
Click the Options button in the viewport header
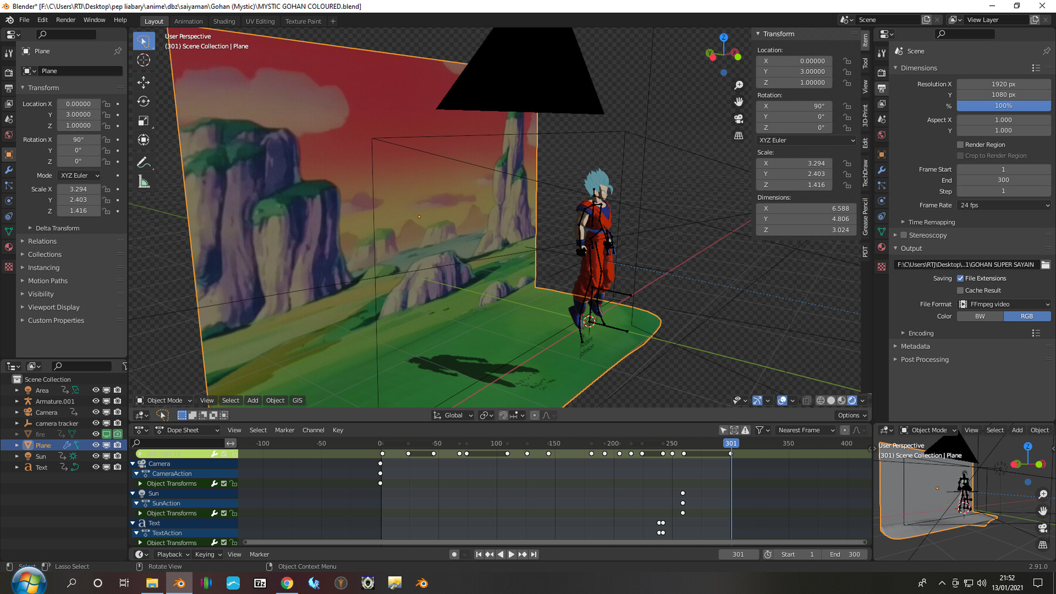click(852, 415)
